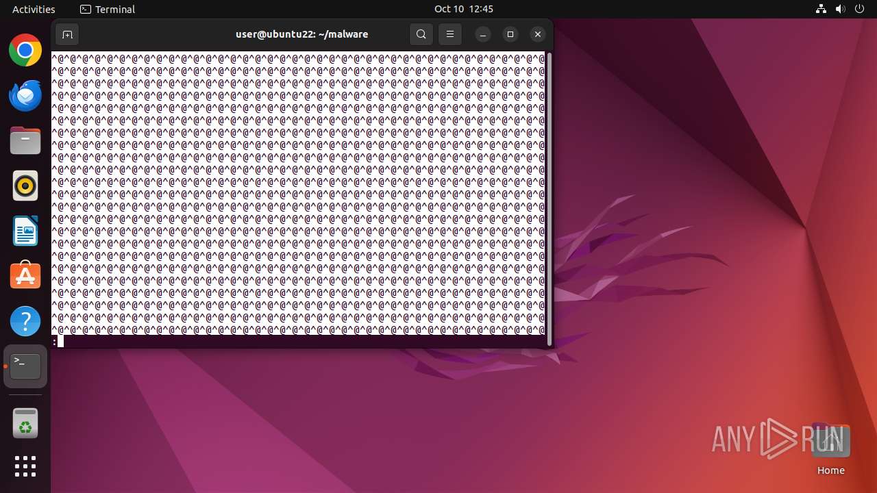Click the terminal title user@ubuntu22: ~/malware
The width and height of the screenshot is (877, 493).
pyautogui.click(x=301, y=34)
